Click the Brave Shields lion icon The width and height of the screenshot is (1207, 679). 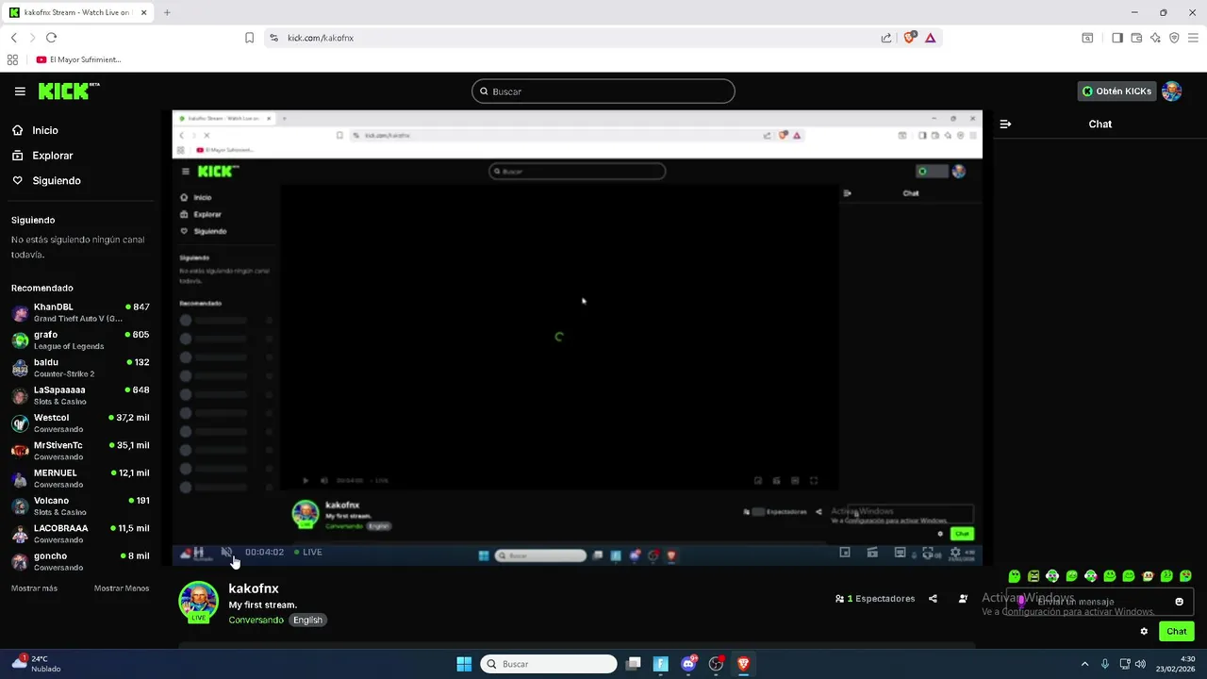pyautogui.click(x=910, y=38)
